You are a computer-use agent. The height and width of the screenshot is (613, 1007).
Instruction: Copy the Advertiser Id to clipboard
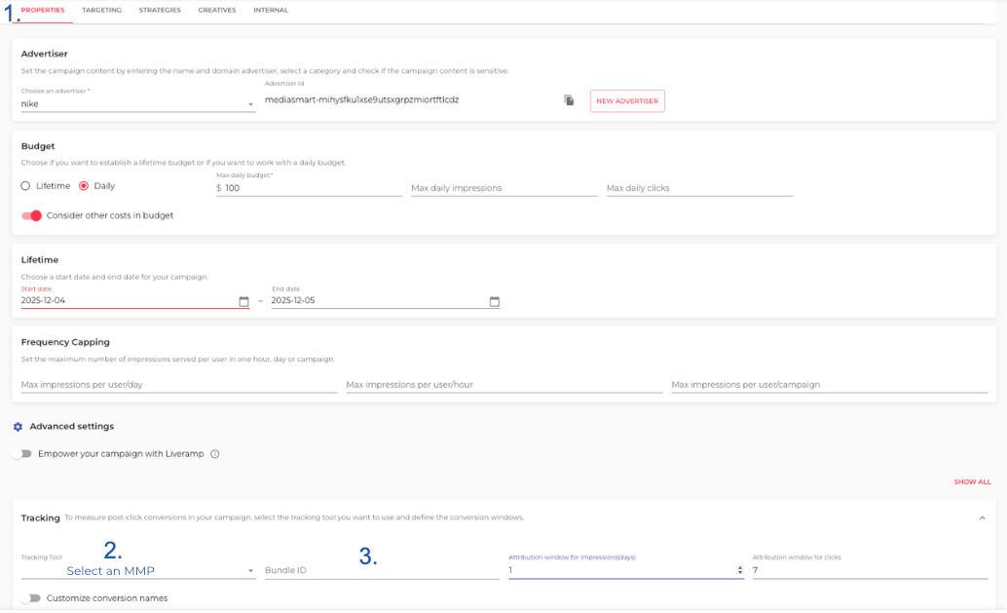(569, 100)
